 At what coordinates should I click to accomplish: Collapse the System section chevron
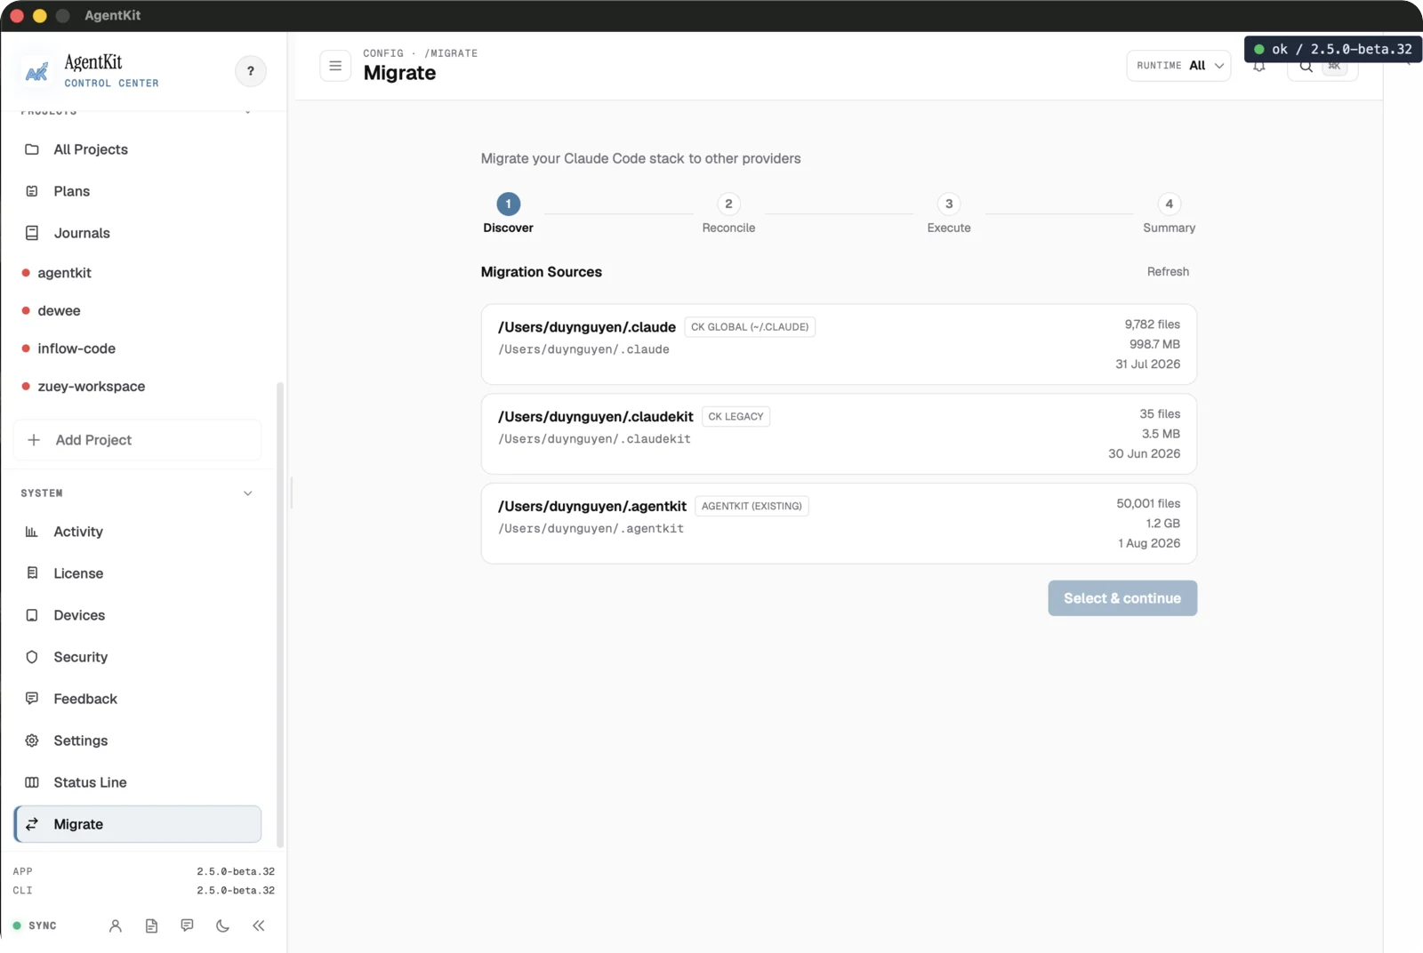pos(248,493)
